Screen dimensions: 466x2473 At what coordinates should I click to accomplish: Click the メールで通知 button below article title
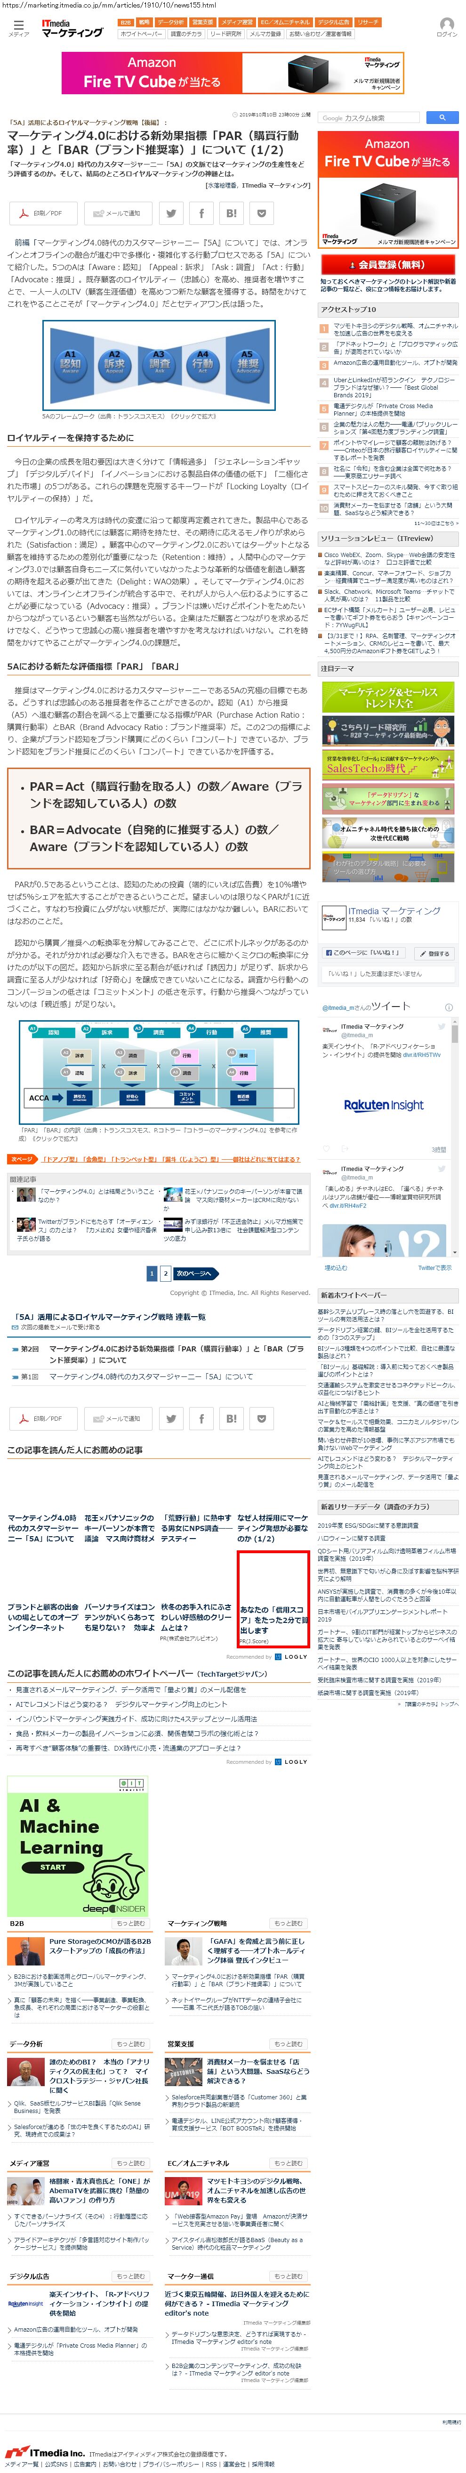click(118, 213)
